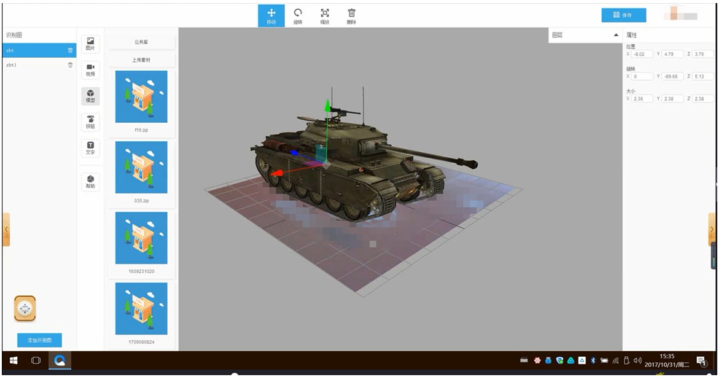Click the 位置 Z field showing 3.76

pos(703,54)
